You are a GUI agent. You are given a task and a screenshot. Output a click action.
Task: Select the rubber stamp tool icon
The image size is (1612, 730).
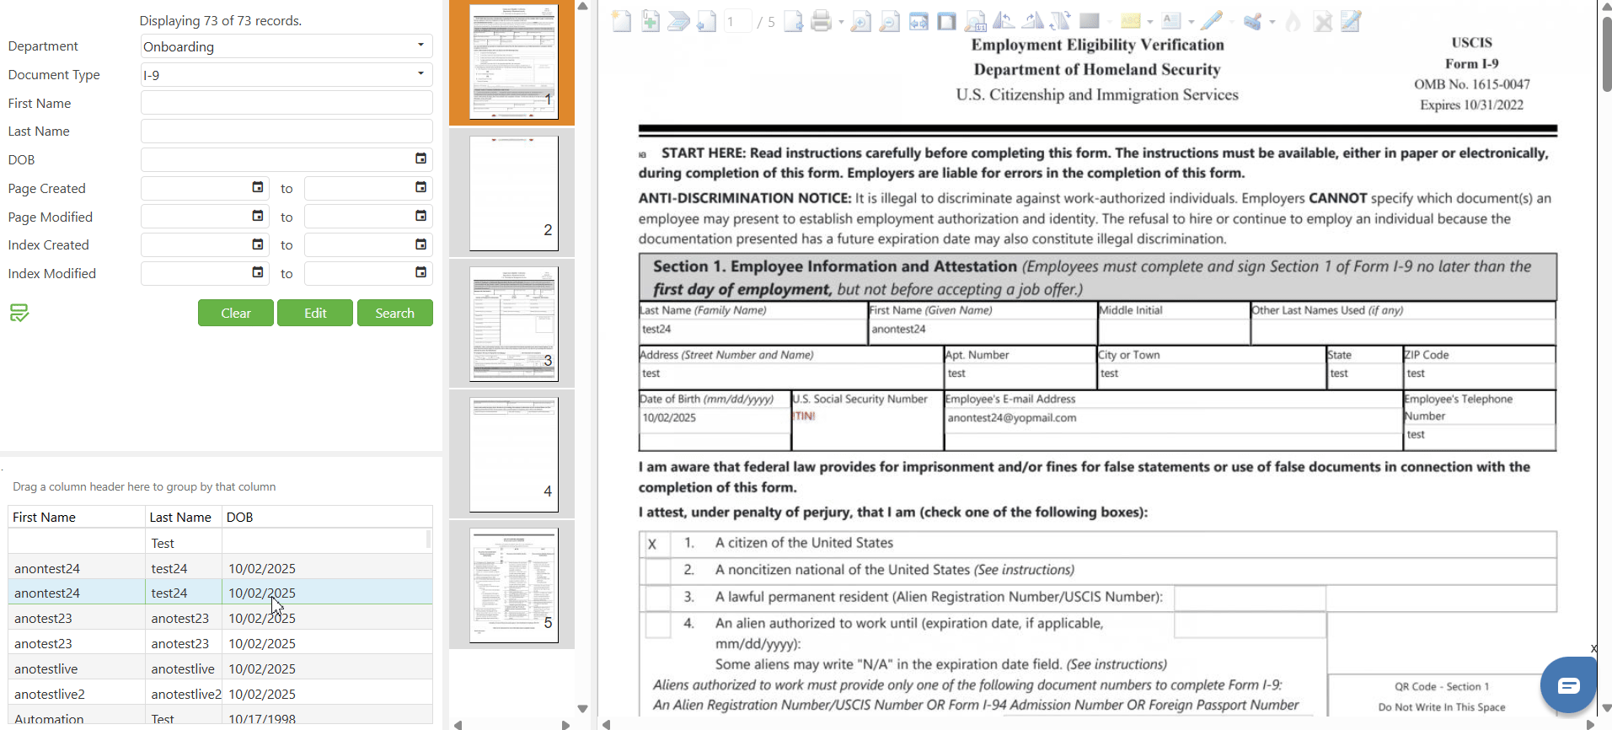1253,22
